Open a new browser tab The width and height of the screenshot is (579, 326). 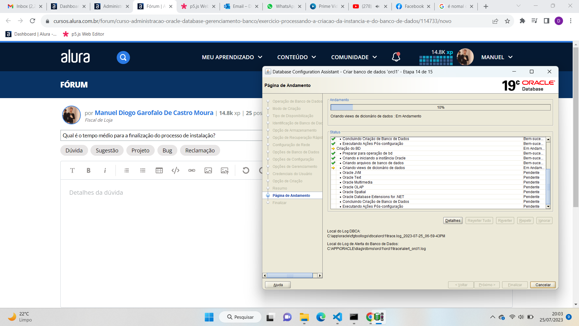point(486,6)
